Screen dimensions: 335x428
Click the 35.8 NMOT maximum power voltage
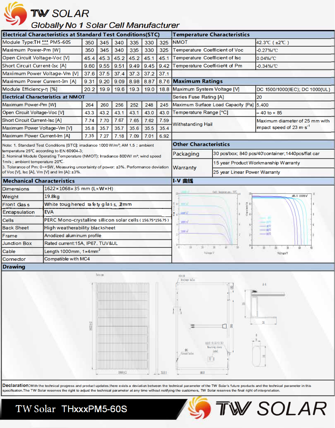pyautogui.click(x=89, y=128)
